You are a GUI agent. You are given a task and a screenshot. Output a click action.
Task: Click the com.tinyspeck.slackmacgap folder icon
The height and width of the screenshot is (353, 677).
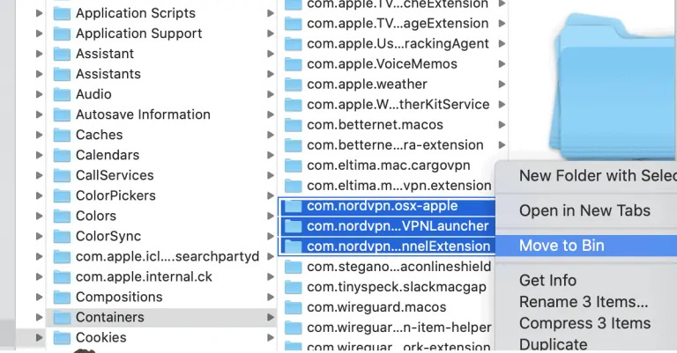(294, 287)
